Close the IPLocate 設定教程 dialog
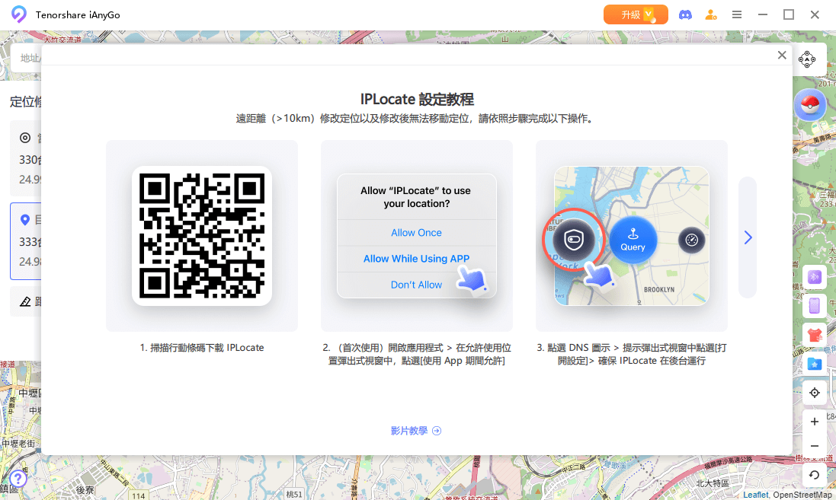 click(782, 55)
